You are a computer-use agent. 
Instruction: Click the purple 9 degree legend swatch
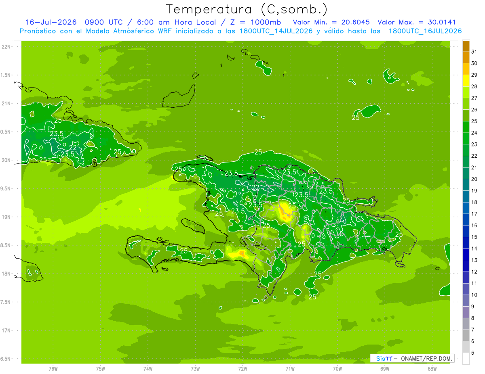(466, 312)
